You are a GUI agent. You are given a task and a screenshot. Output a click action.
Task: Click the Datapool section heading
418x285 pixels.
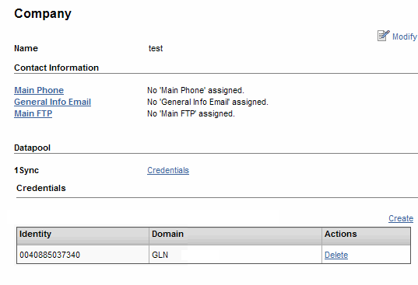32,148
